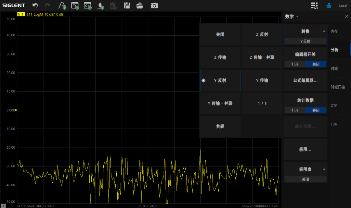Expand the 数学 menu header chevron
351x208 pixels.
297,17
